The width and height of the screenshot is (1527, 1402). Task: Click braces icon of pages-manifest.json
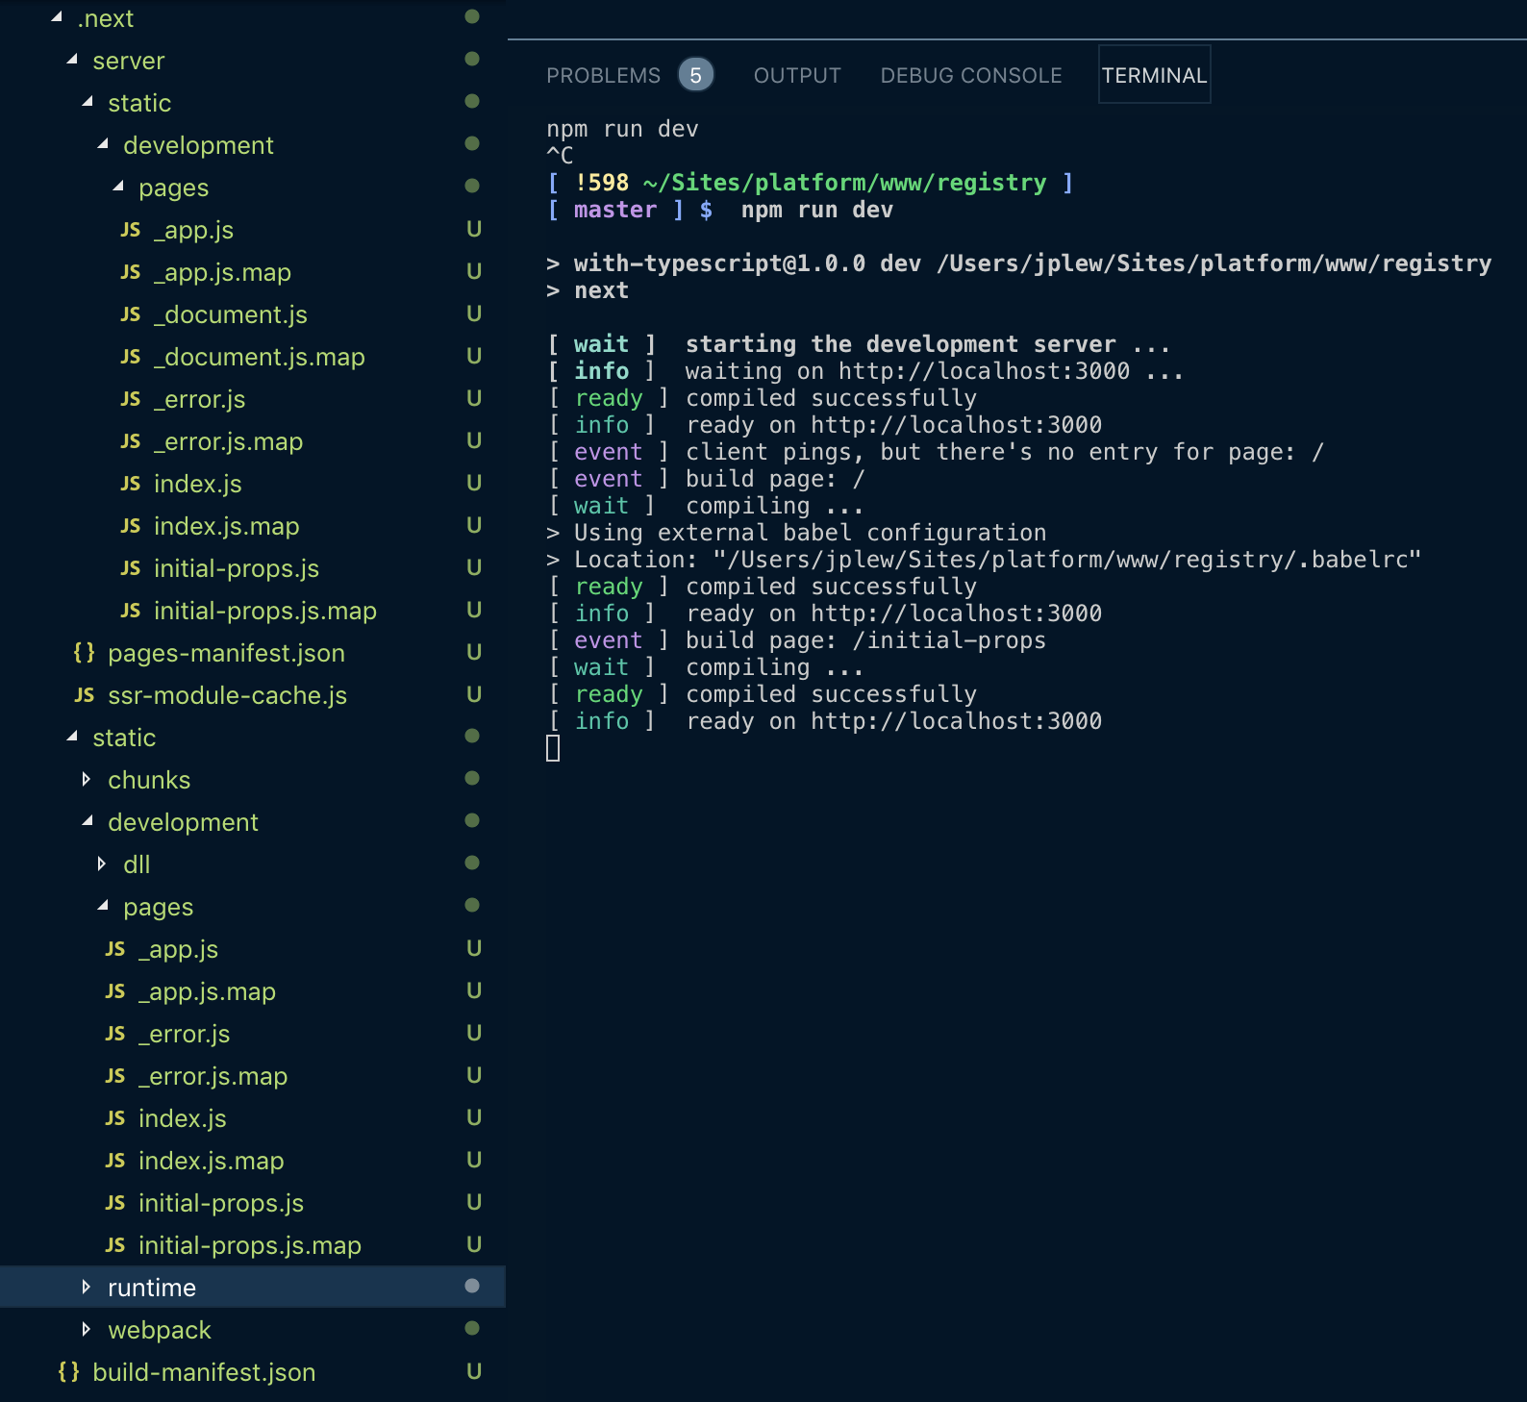tap(85, 653)
